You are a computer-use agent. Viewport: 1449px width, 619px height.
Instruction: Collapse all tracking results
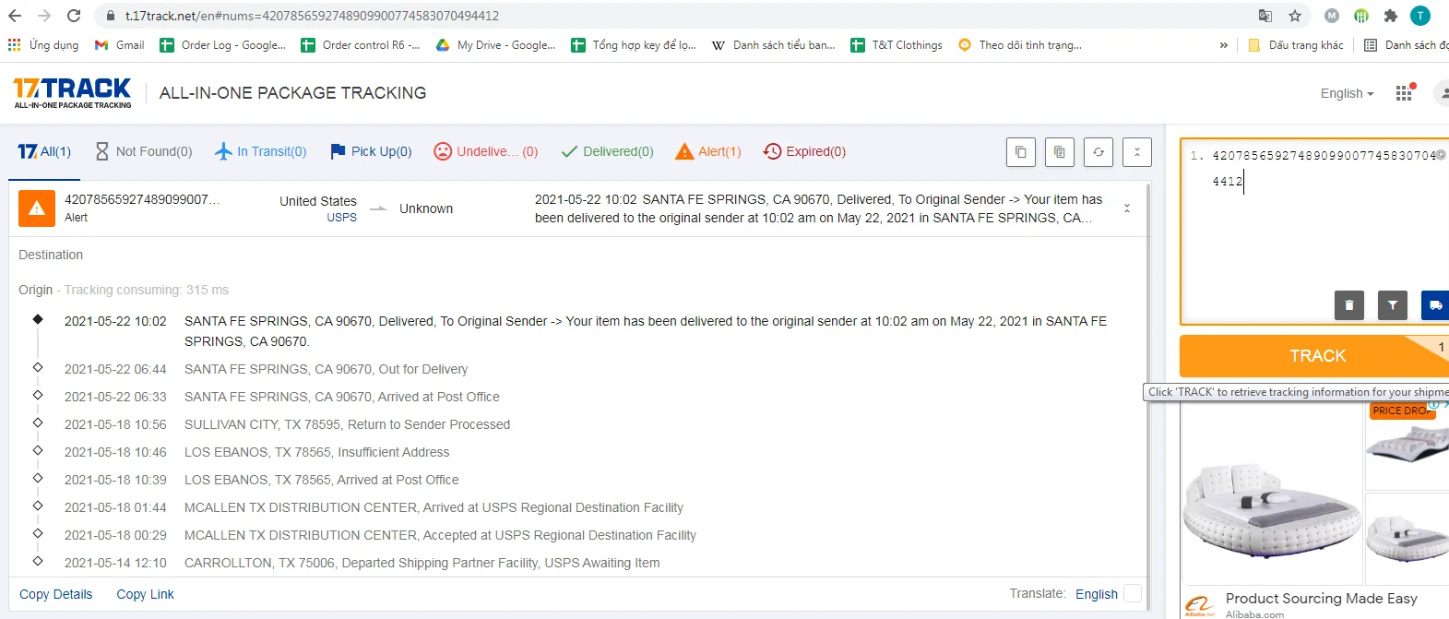click(x=1137, y=152)
